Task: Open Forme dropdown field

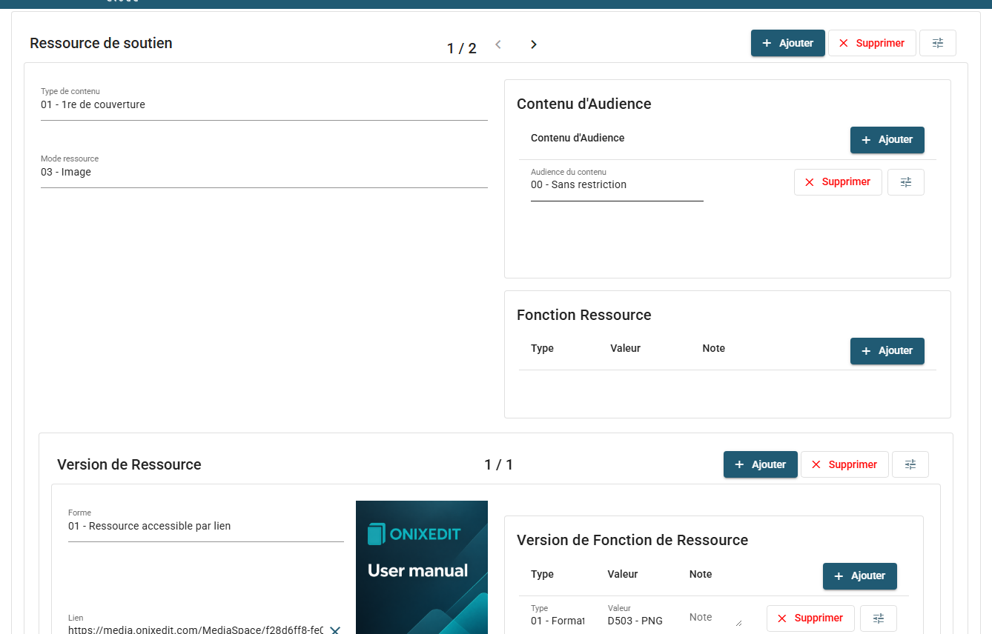Action: (206, 525)
